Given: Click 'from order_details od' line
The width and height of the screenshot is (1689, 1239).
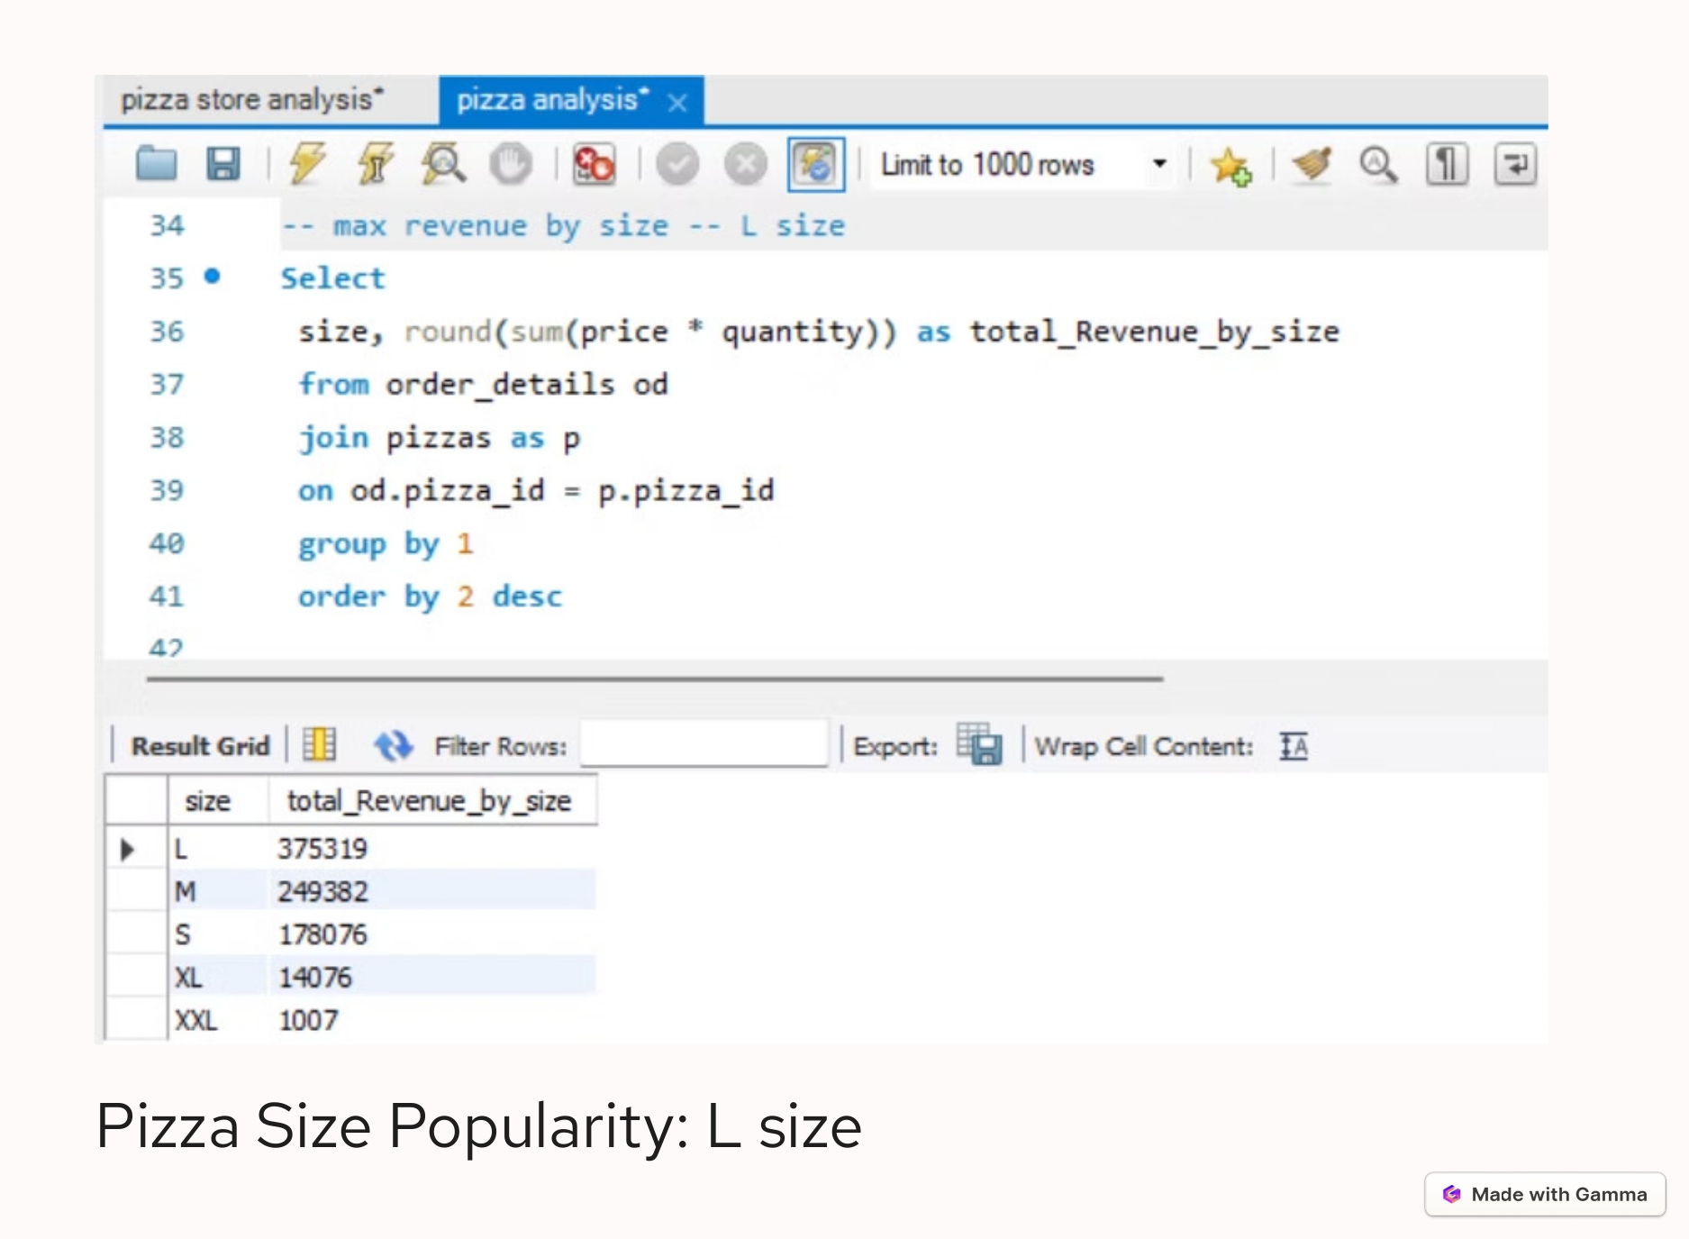Looking at the screenshot, I should click(x=483, y=385).
